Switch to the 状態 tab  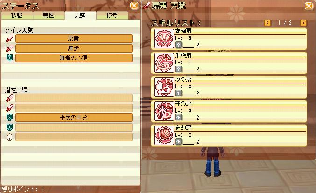[17, 15]
